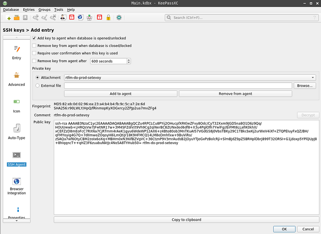The width and height of the screenshot is (321, 234).
Task: Click the Copy password red lock icon
Action: [x=72, y=17]
